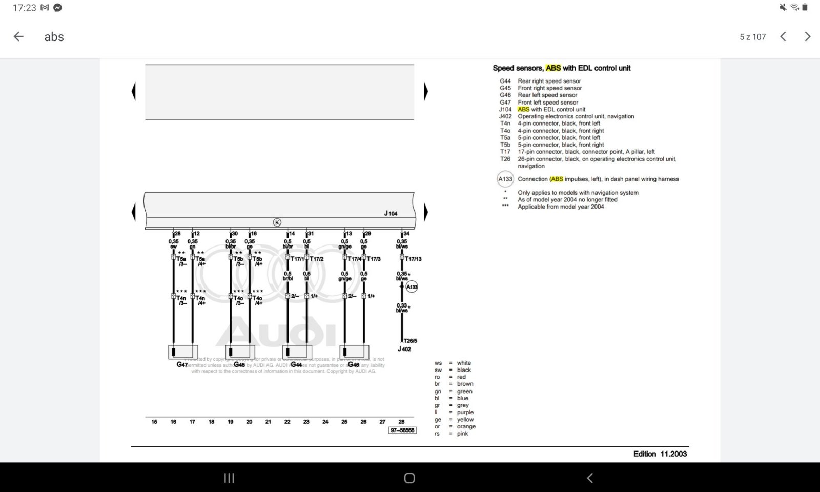This screenshot has width=820, height=492.
Task: Tap 'Front right speed sensor' legend entry
Action: tap(550, 88)
